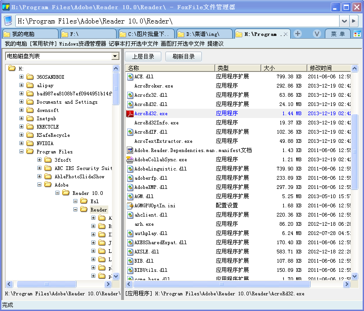Close the H:\Program tab
The width and height of the screenshot is (364, 311).
tap(286, 34)
